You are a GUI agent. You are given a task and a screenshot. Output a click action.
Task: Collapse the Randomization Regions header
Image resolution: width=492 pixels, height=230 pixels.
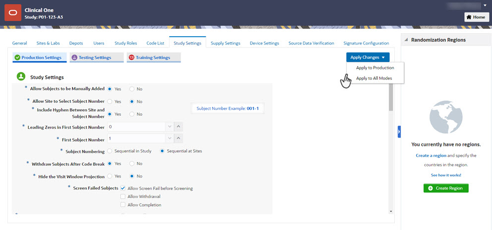[406, 40]
